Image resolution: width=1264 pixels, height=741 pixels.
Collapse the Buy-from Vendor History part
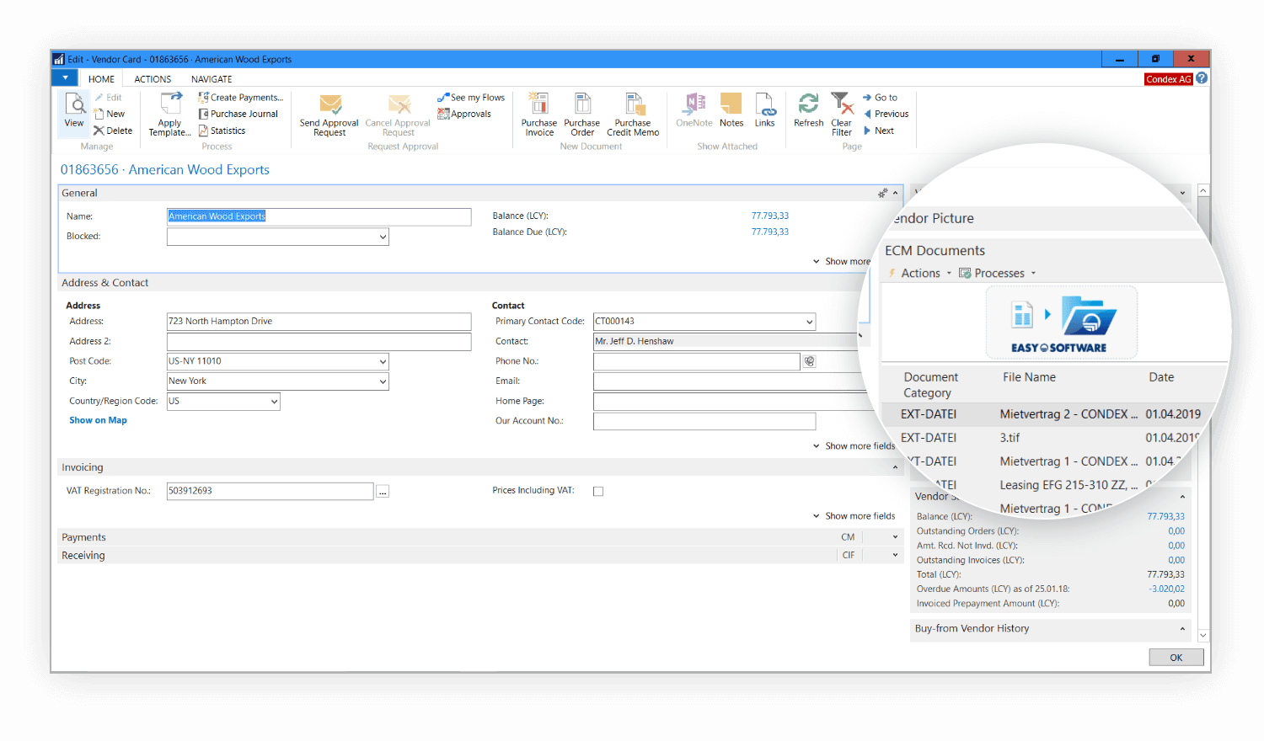click(1182, 629)
